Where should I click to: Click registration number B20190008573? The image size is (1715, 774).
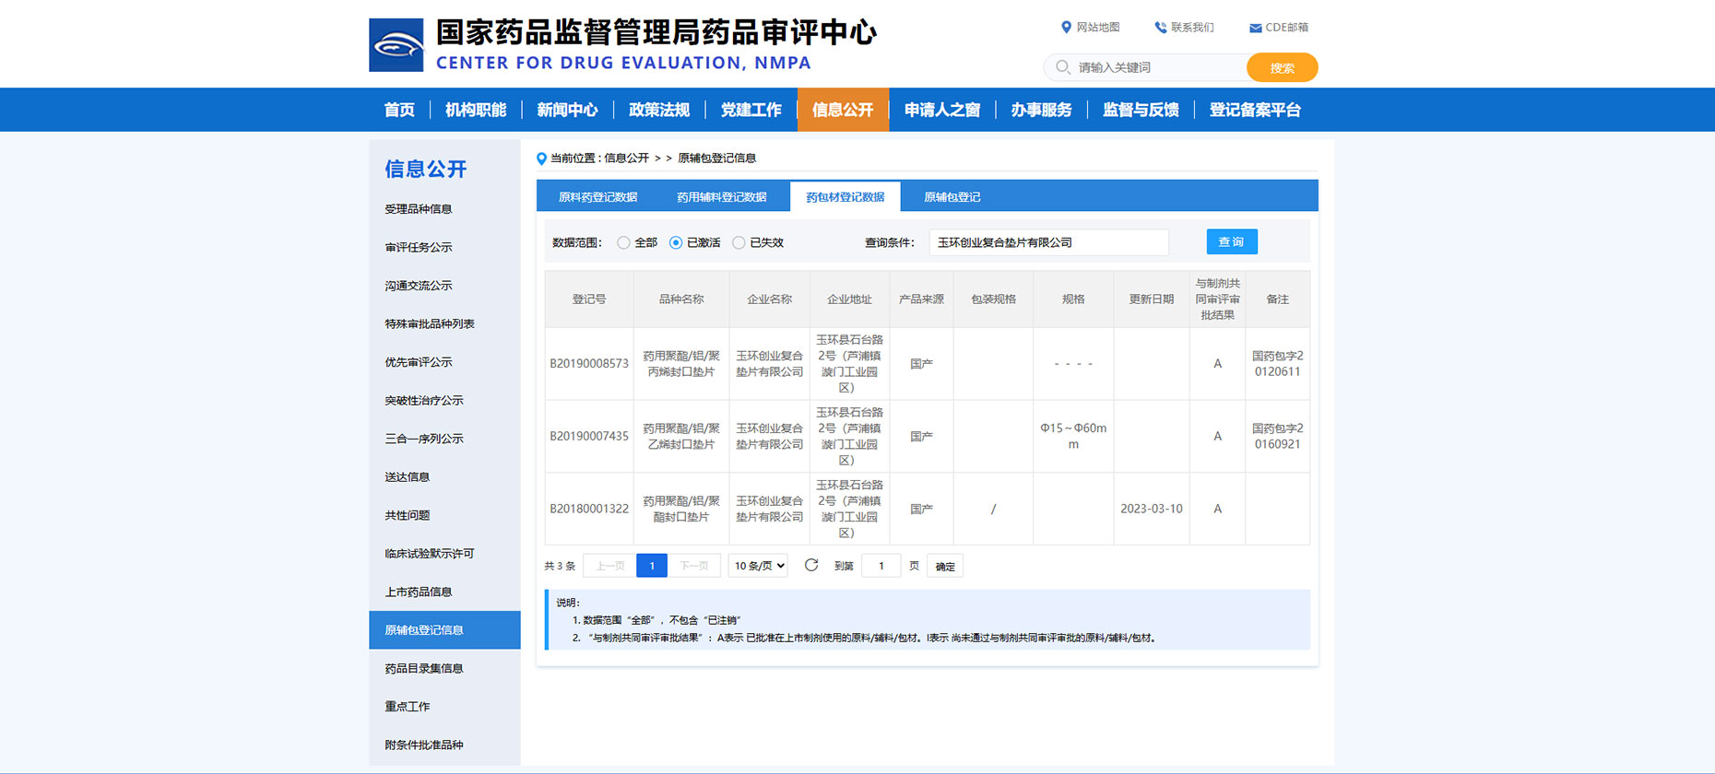589,363
